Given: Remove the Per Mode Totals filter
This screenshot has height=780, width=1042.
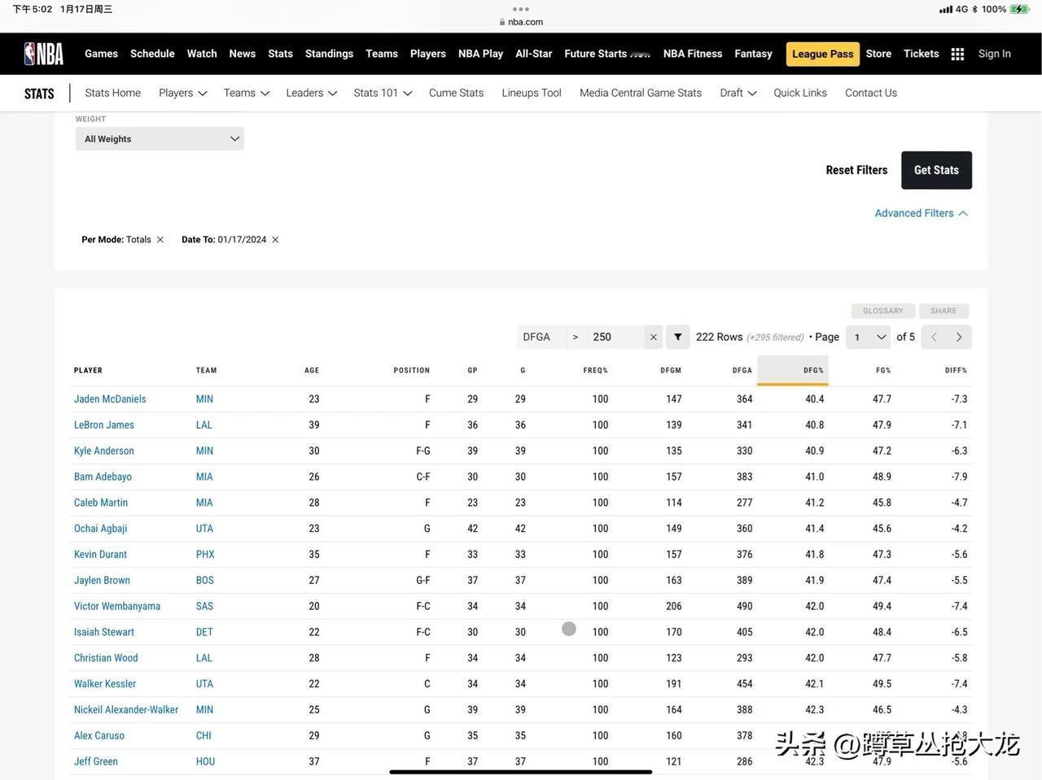Looking at the screenshot, I should [160, 240].
